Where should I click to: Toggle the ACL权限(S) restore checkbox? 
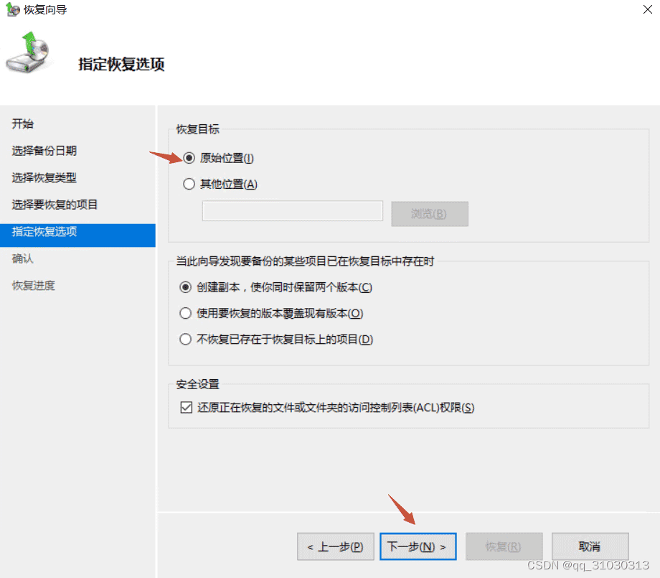click(186, 407)
